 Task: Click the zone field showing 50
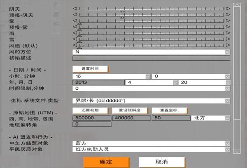(171, 118)
